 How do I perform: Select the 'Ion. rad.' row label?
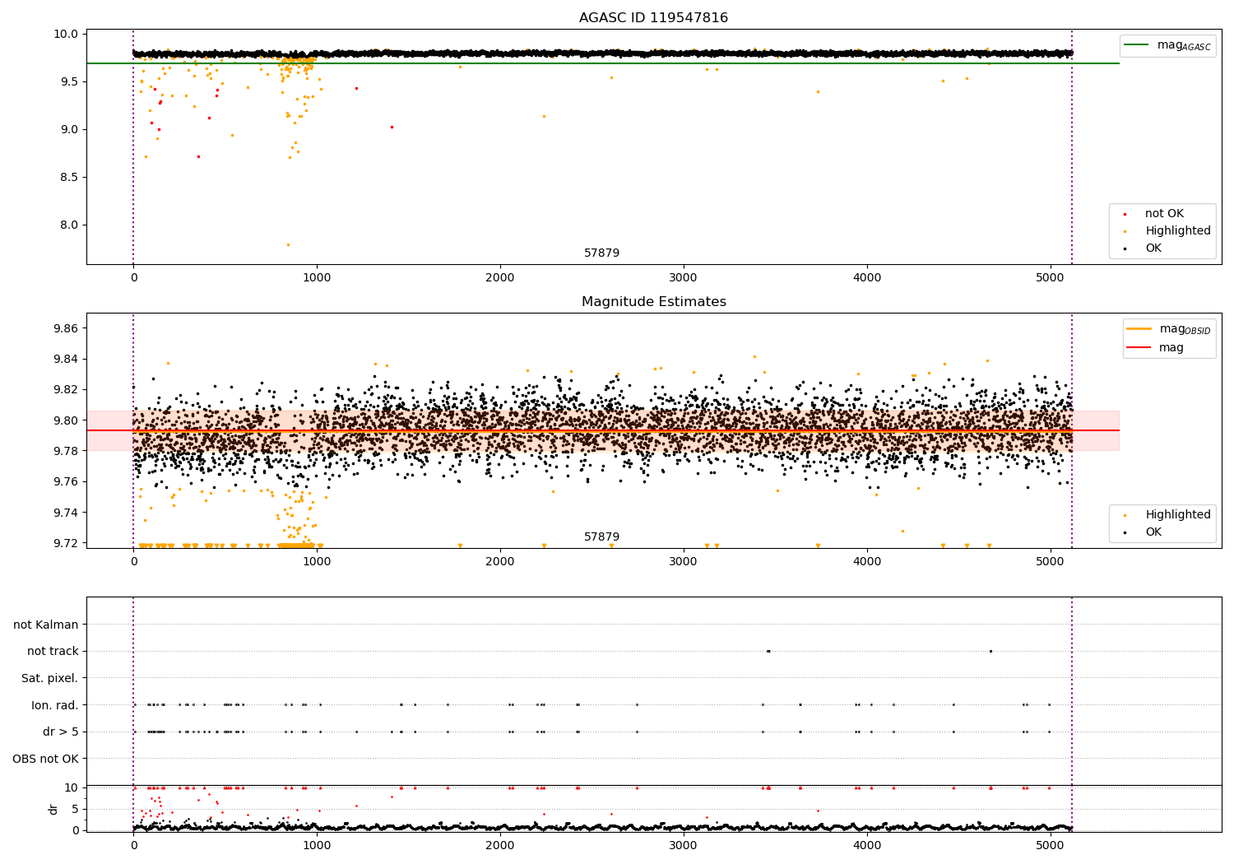(55, 705)
